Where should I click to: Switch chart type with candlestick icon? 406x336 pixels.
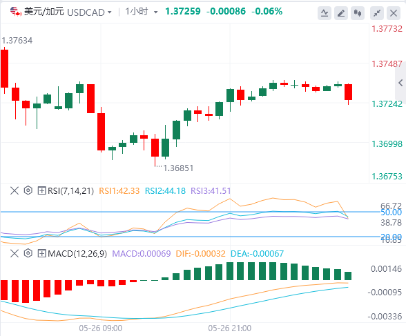point(358,13)
